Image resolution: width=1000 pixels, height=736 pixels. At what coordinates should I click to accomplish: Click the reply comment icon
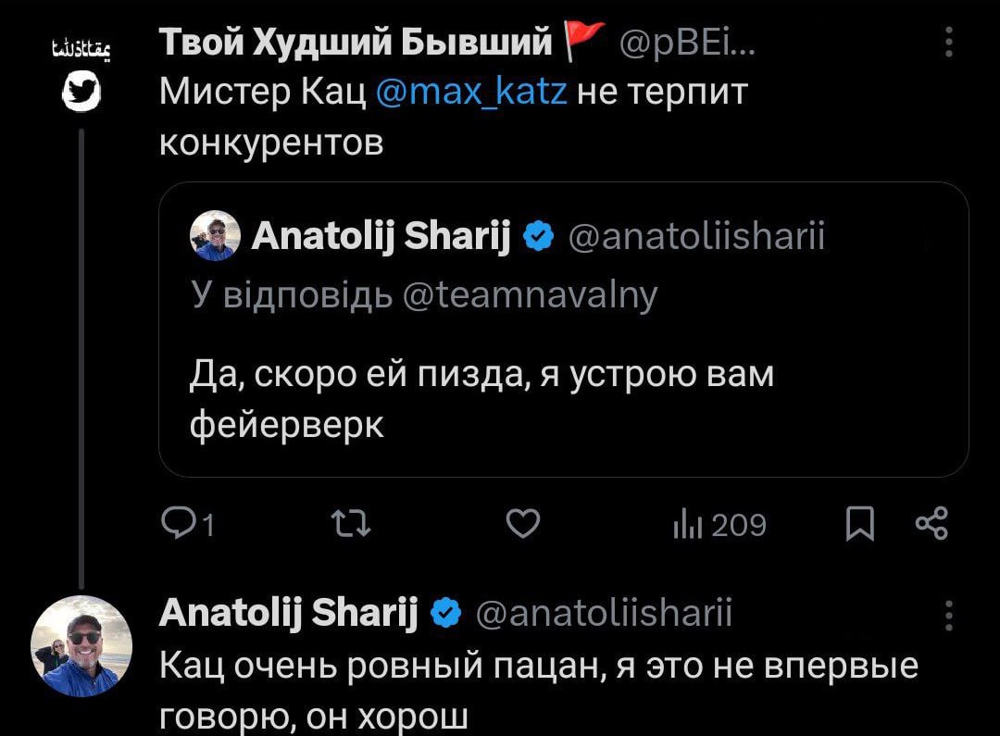coord(176,525)
